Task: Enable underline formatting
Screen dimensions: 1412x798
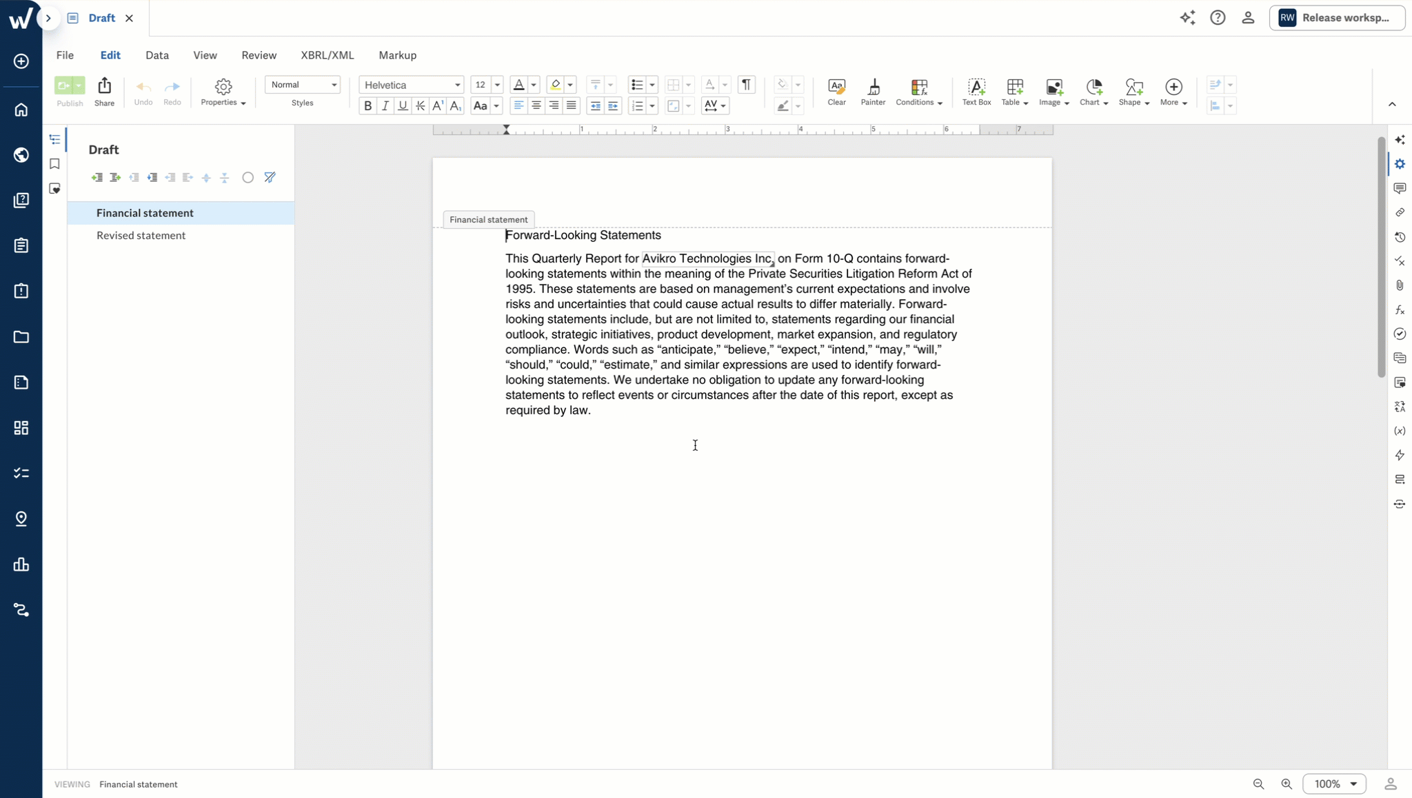Action: [x=403, y=105]
